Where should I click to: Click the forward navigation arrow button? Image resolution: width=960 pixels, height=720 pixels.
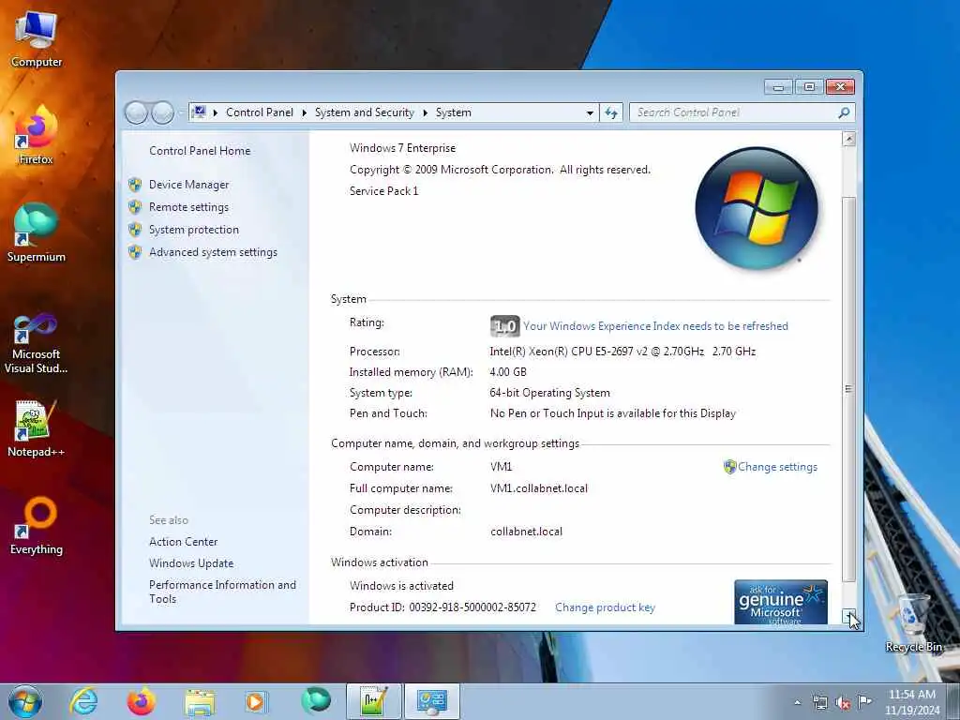point(162,112)
